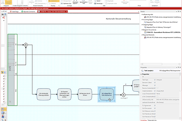
Task: Click info icon beside Task Type
Action: [x=155, y=80]
